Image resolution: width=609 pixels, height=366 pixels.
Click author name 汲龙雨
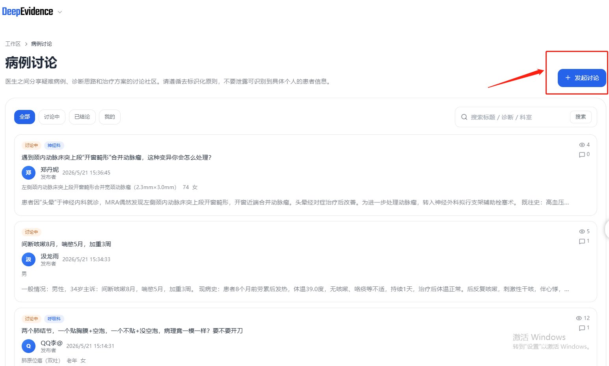(50, 256)
